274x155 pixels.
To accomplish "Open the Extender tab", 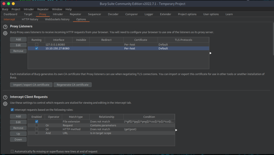I will click(166, 14).
